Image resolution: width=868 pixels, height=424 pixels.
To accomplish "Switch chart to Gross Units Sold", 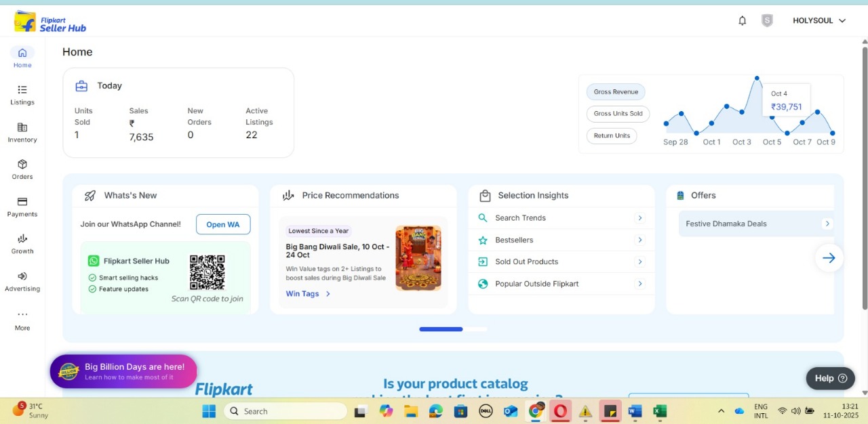I will (x=618, y=114).
